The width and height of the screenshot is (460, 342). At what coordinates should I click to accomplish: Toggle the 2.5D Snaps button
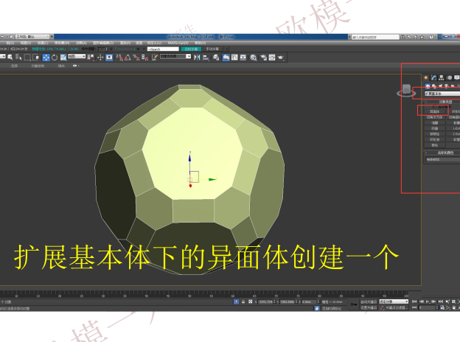119,57
